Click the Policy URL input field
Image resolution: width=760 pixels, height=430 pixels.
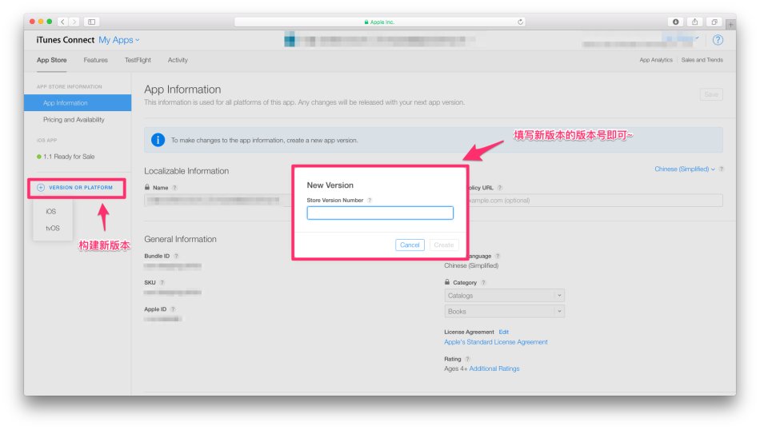(595, 201)
